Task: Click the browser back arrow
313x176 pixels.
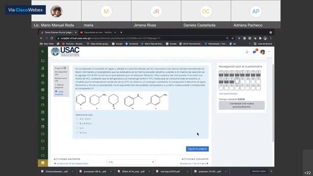Action: [41, 38]
